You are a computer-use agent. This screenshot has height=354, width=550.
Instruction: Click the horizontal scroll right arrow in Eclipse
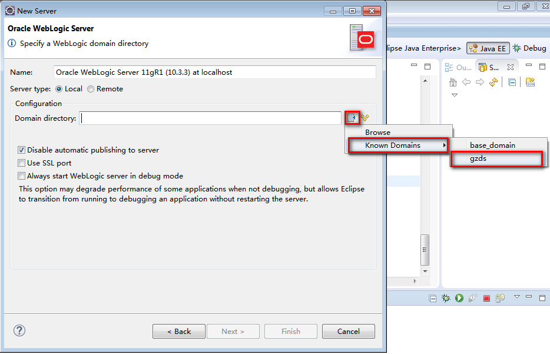point(415,281)
